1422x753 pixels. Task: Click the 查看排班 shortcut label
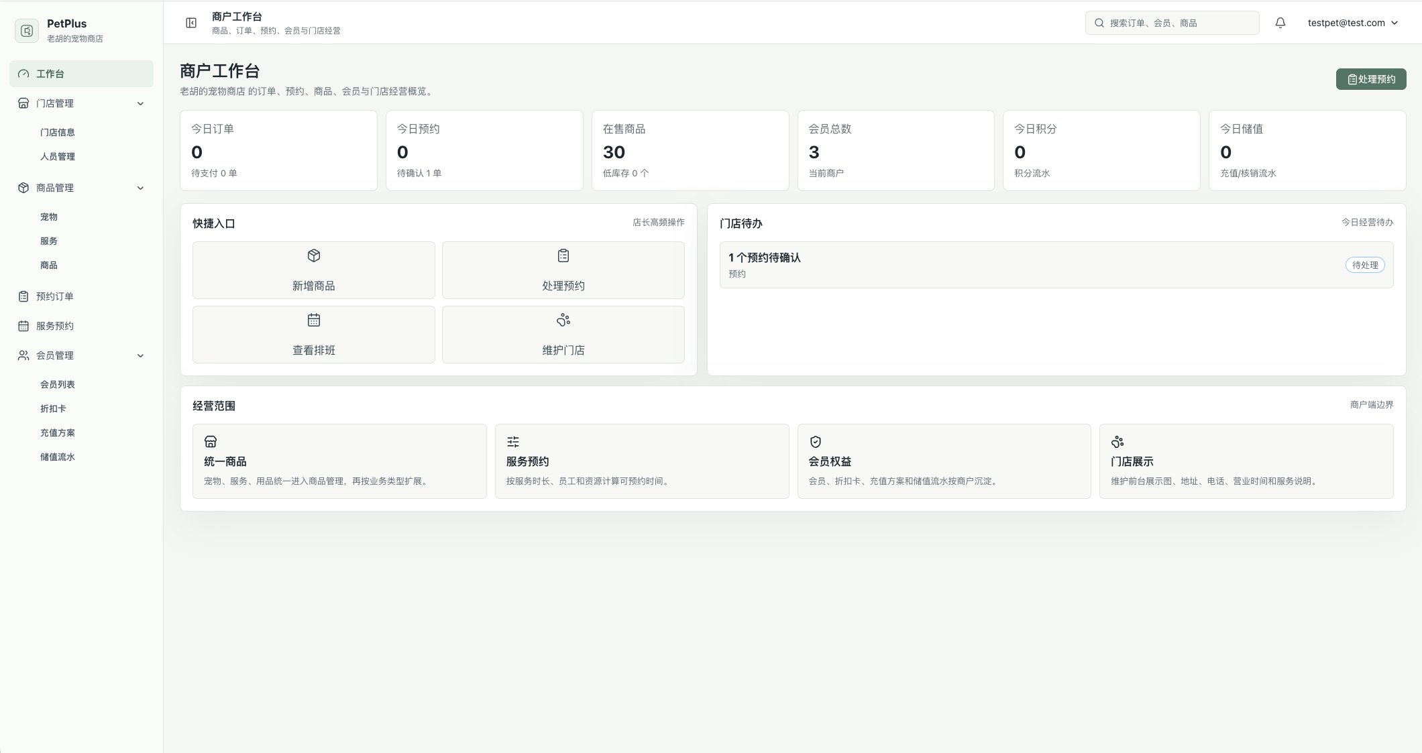[314, 350]
